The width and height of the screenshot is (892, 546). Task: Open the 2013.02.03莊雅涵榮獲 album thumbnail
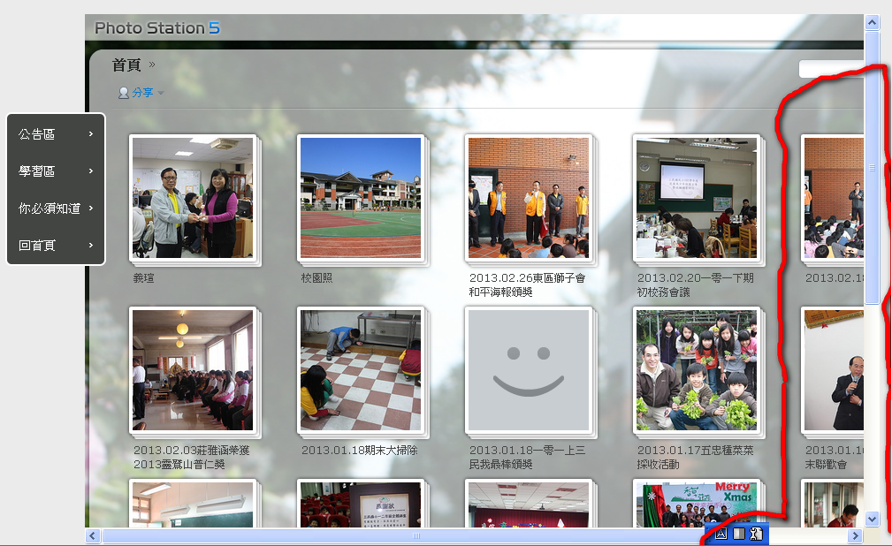[x=193, y=370]
